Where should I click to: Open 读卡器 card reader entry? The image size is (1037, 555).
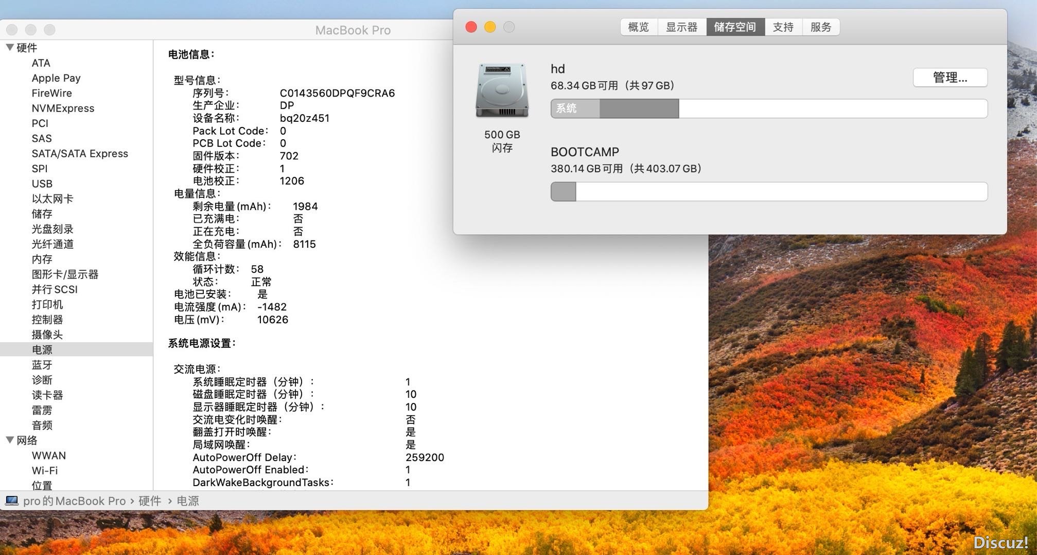(47, 395)
